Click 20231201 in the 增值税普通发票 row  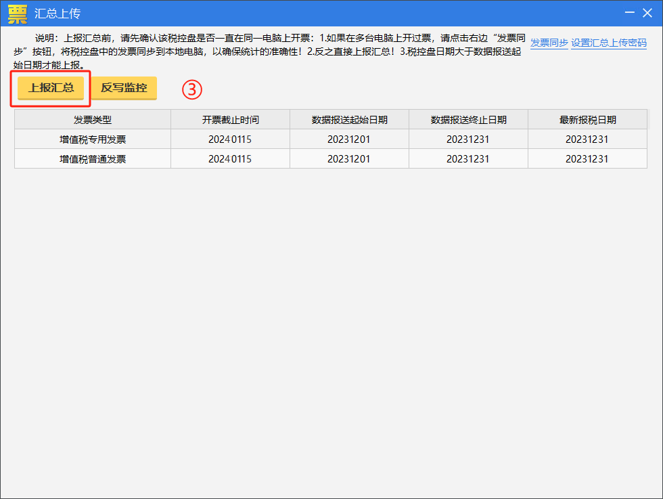point(349,158)
